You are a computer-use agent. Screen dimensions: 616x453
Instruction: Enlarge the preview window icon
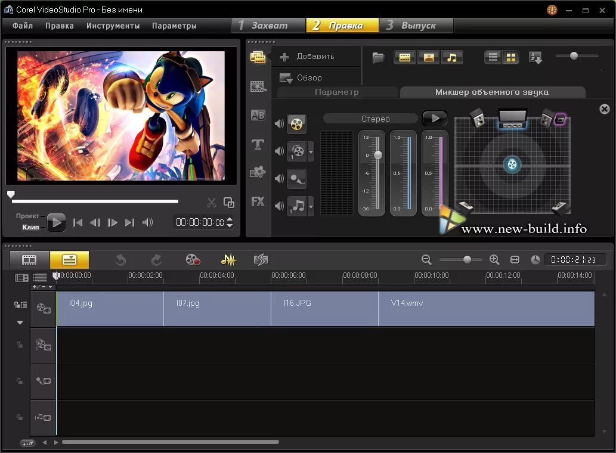tap(228, 203)
